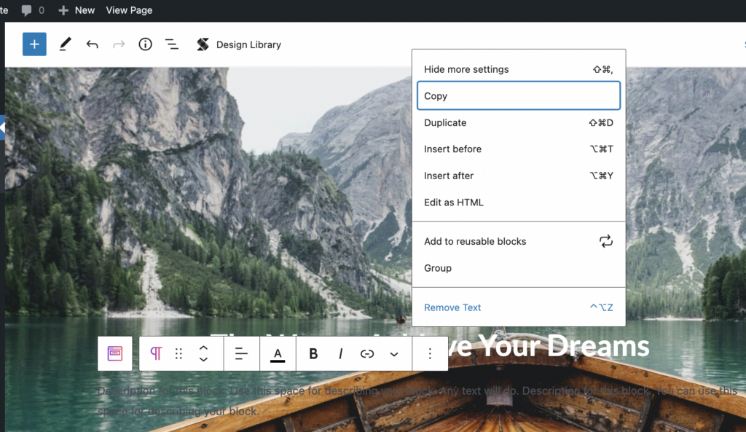Choose Group from the block menu
Image resolution: width=746 pixels, height=432 pixels.
click(x=519, y=268)
